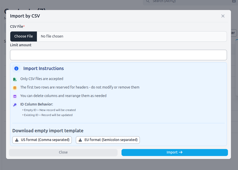238x170 pixels.
Task: Click the orange table headers icon
Action: pyautogui.click(x=15, y=87)
